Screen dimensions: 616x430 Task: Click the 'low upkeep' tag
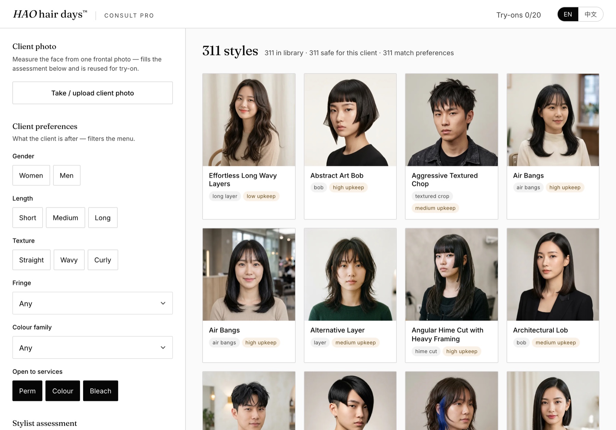click(x=261, y=196)
